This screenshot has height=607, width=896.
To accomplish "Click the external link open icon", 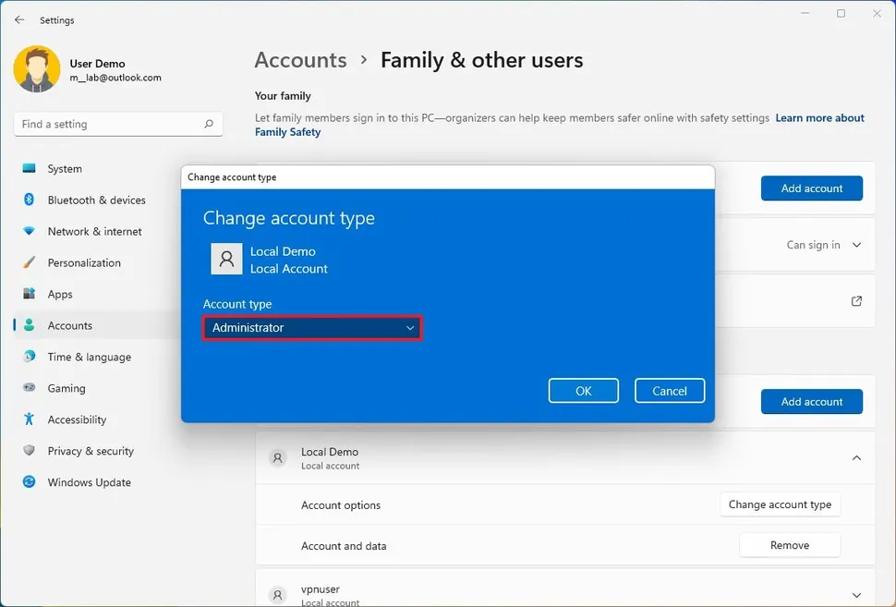I will tap(856, 301).
